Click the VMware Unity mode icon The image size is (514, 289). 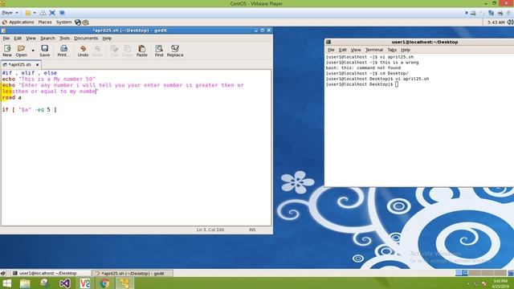click(62, 13)
